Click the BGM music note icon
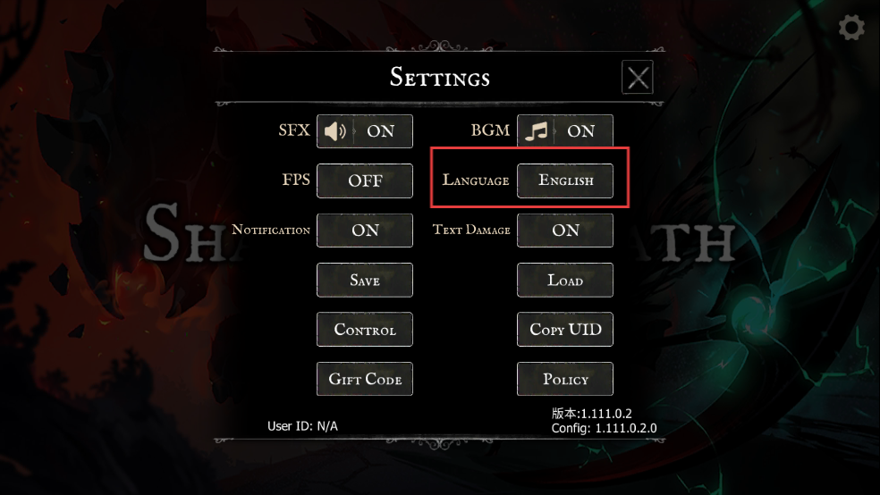The image size is (880, 495). pyautogui.click(x=536, y=131)
